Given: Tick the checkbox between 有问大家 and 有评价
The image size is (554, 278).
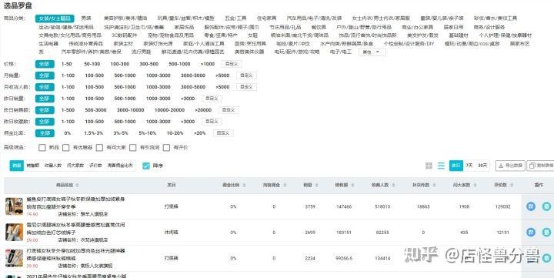Looking at the screenshot, I should pyautogui.click(x=133, y=148).
